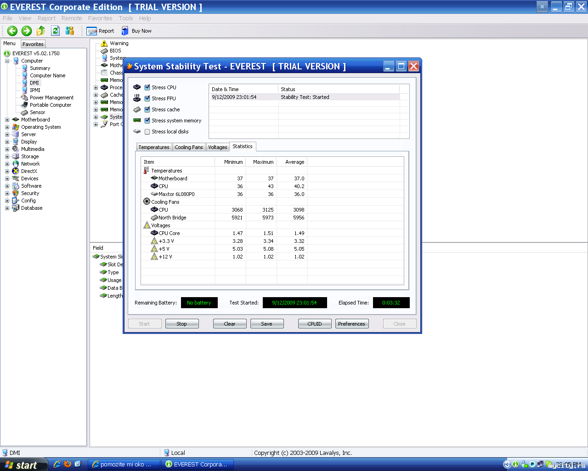Switch to the Temperatures tab
This screenshot has width=588, height=471.
(154, 147)
